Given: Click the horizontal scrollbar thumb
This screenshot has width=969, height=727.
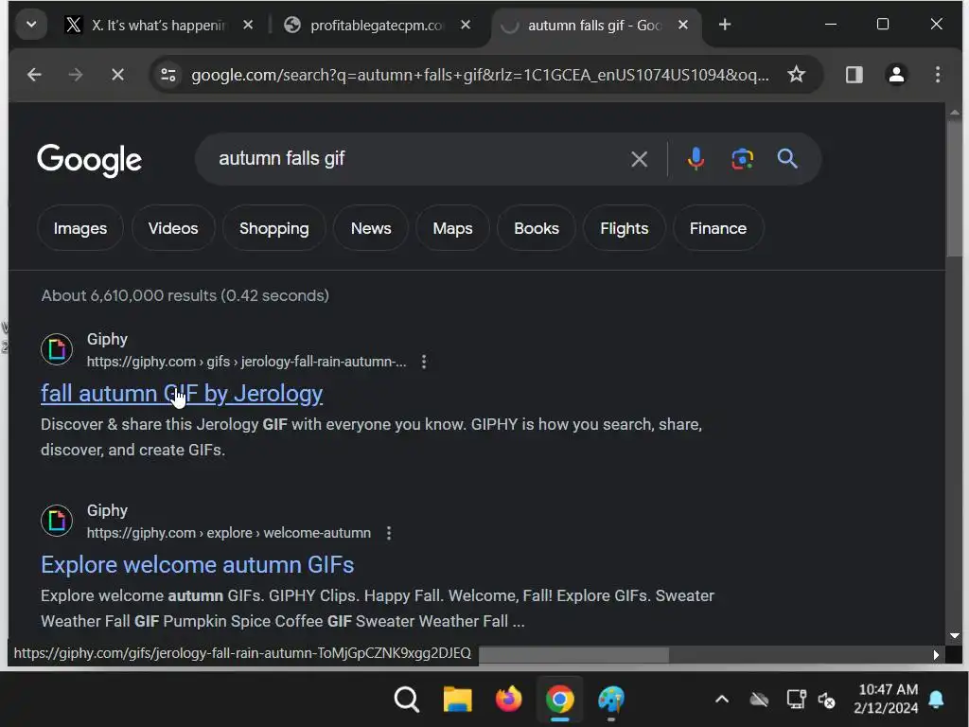Looking at the screenshot, I should point(573,655).
